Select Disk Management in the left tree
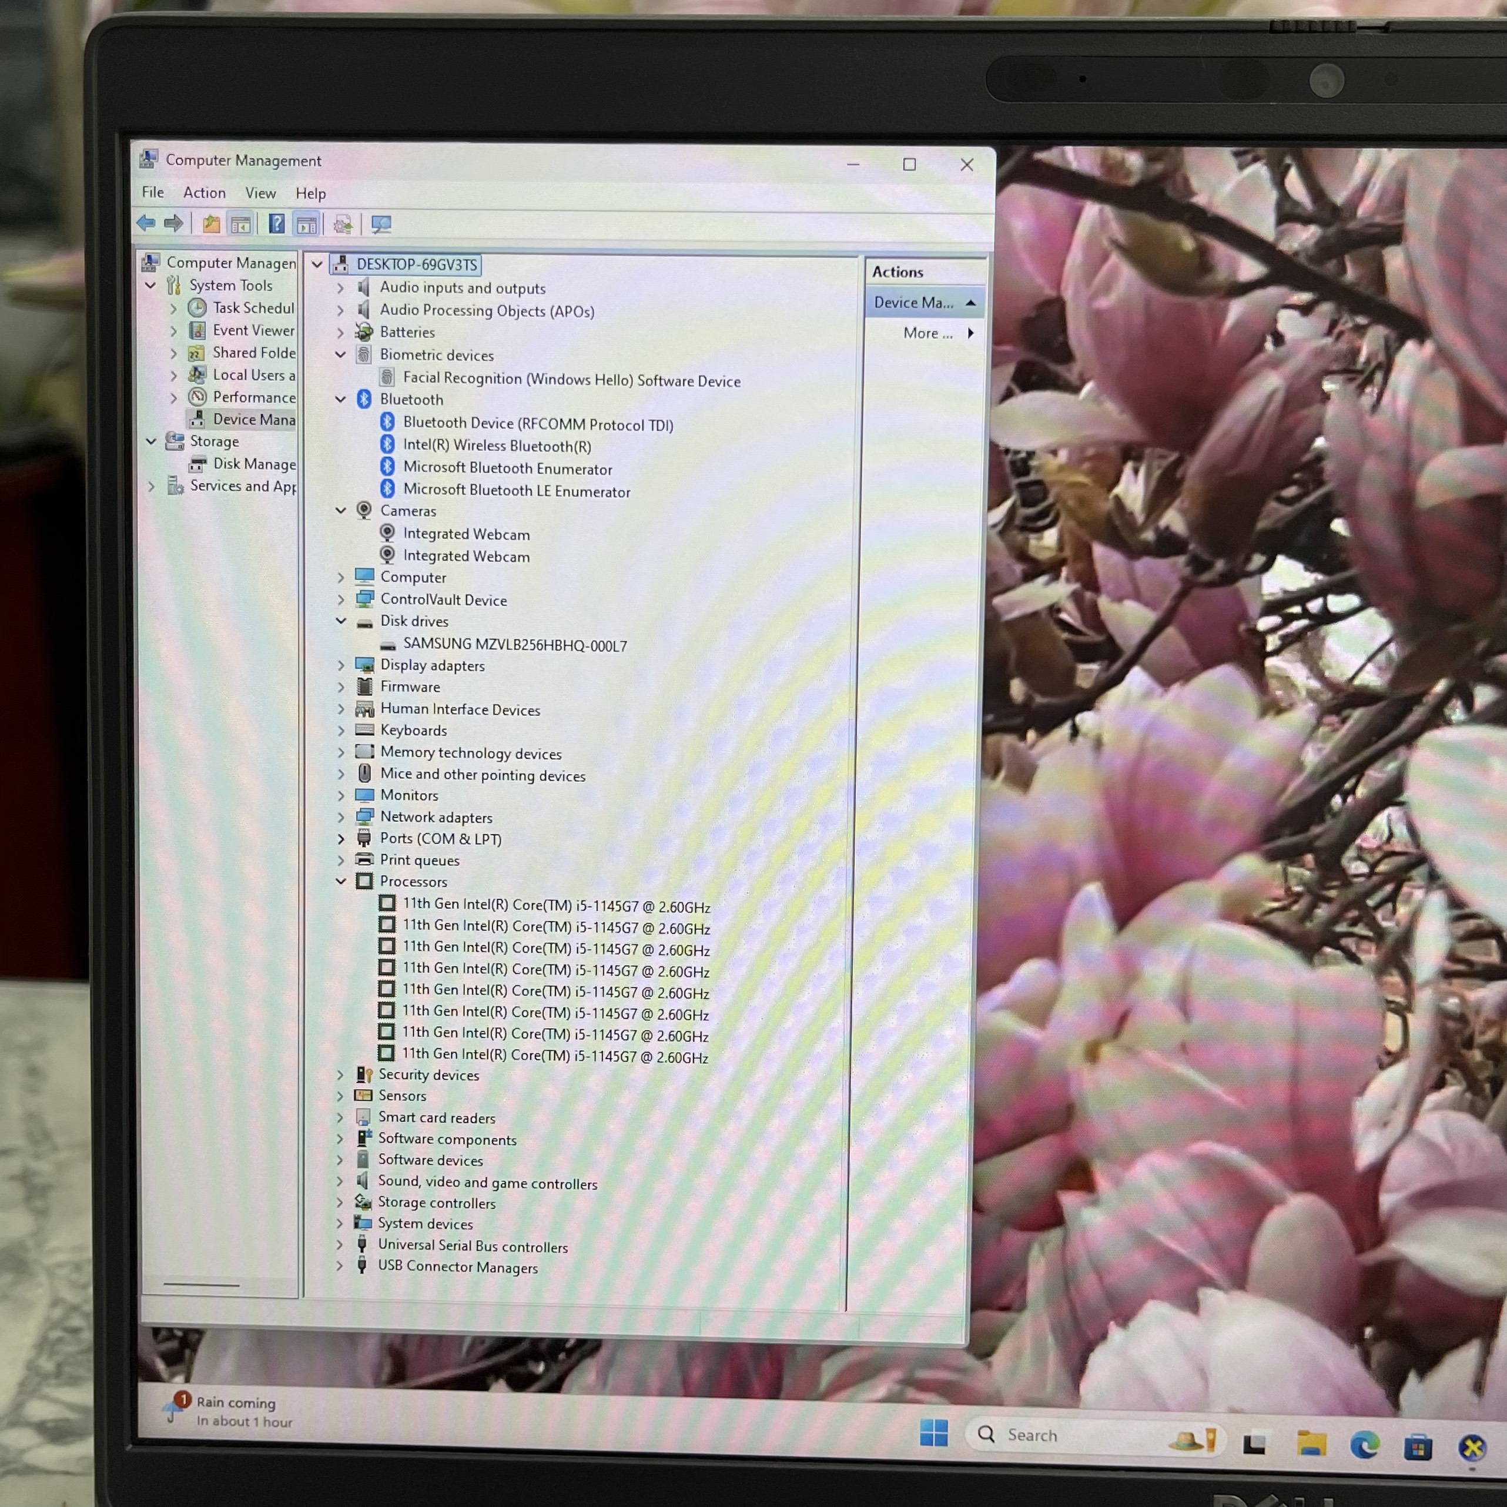 pyautogui.click(x=253, y=464)
